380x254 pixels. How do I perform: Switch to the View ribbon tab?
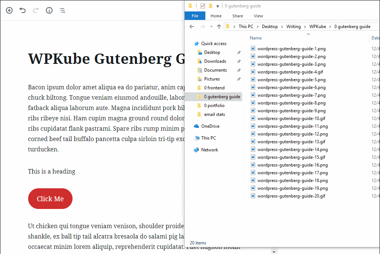(x=258, y=16)
